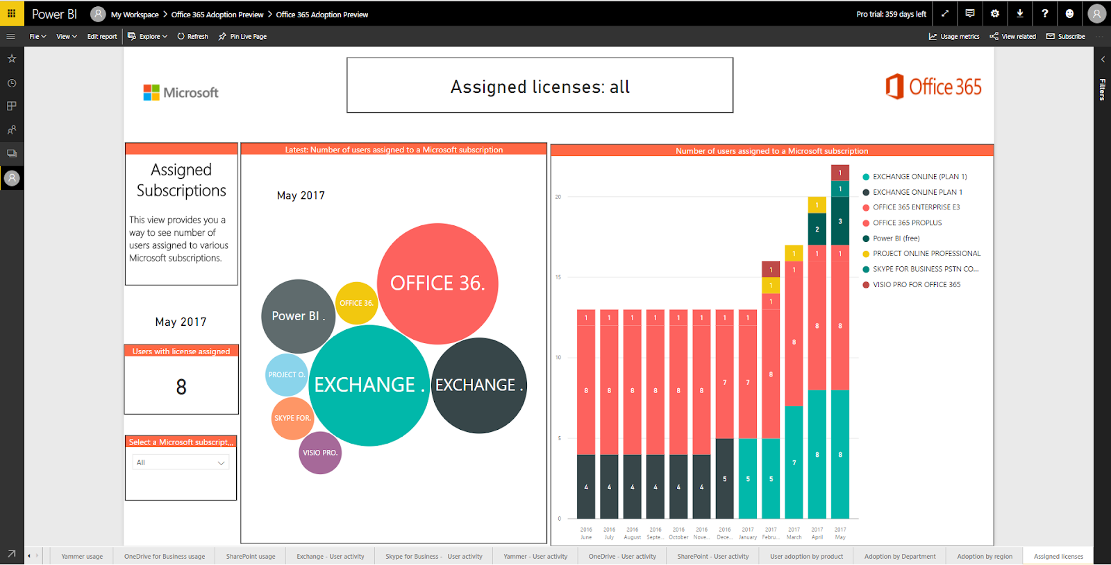The image size is (1111, 565).
Task: Open My Workspace avatar in sidebar
Action: [x=12, y=178]
